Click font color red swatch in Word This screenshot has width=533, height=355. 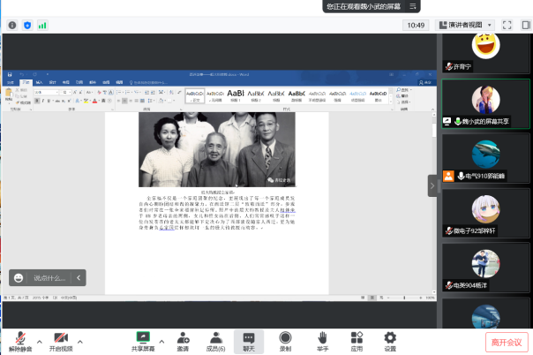click(94, 101)
